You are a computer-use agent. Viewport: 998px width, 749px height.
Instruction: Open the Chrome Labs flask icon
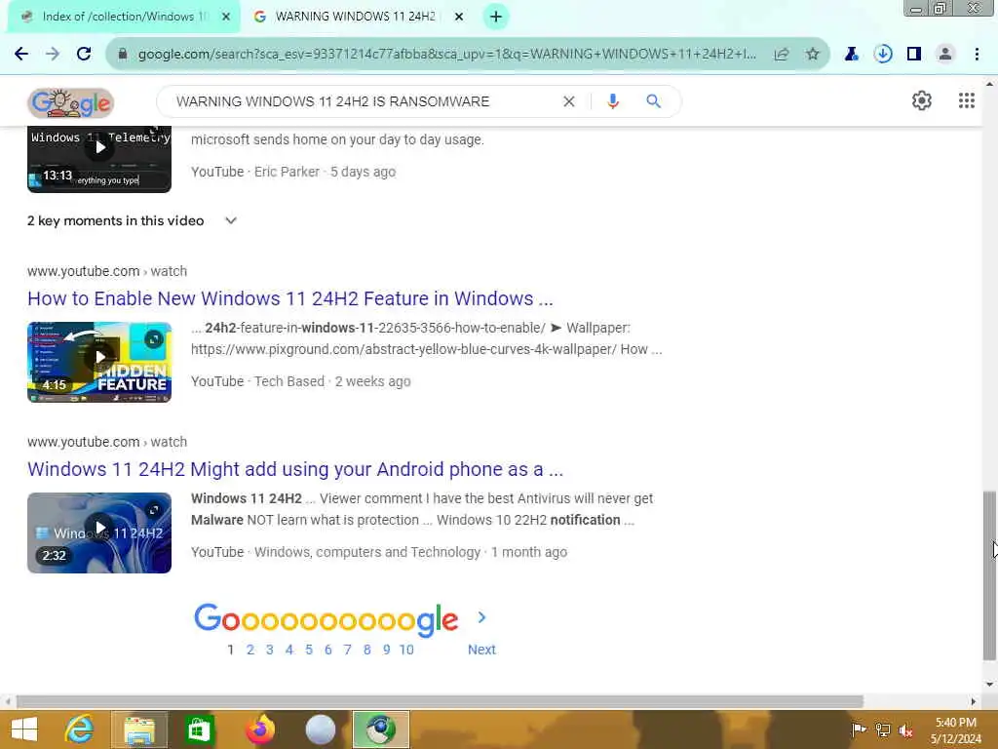tap(852, 55)
